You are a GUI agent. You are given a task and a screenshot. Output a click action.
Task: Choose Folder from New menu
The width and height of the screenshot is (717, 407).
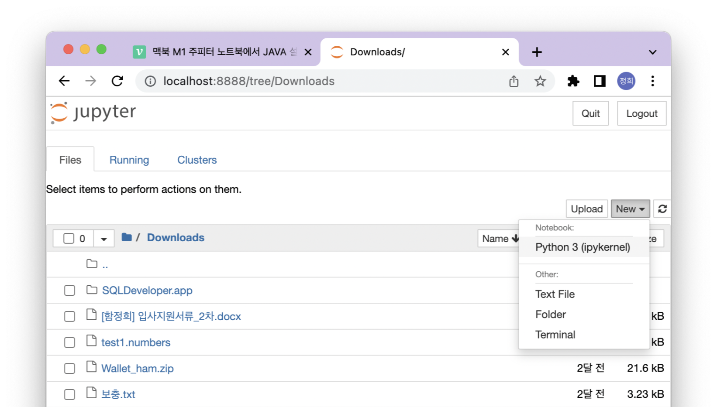[x=583, y=315]
